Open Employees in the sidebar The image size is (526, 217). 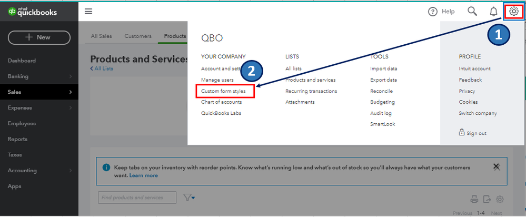tap(22, 123)
